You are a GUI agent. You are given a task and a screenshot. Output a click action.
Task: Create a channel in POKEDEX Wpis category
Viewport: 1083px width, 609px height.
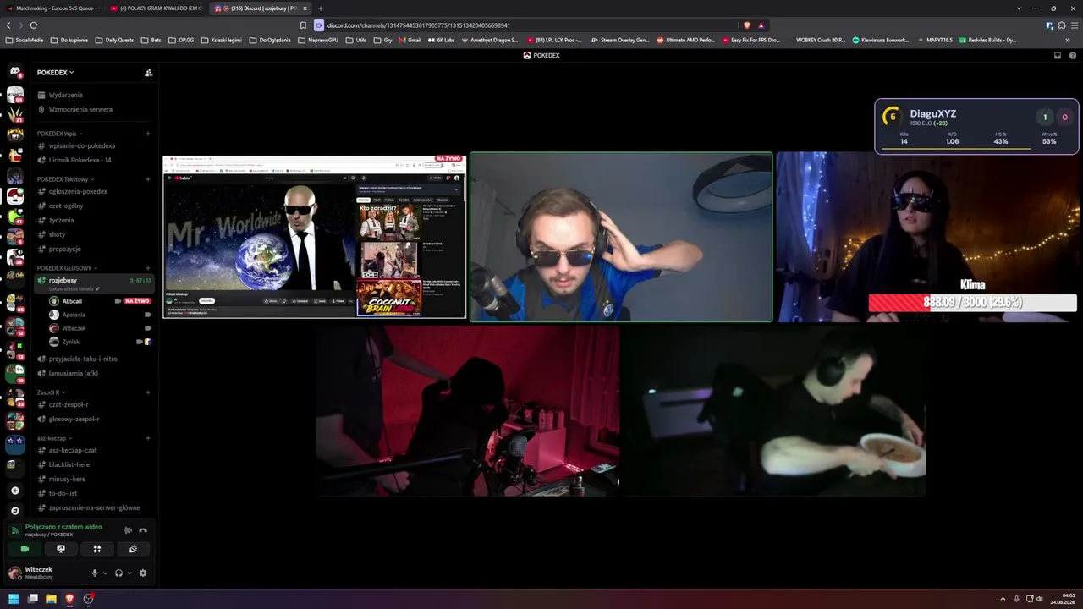148,134
